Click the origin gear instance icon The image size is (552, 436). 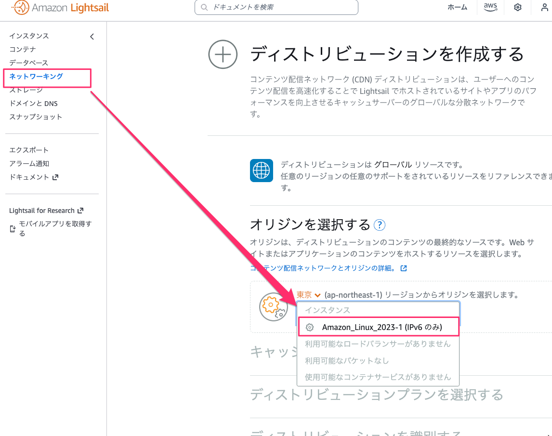(x=274, y=307)
